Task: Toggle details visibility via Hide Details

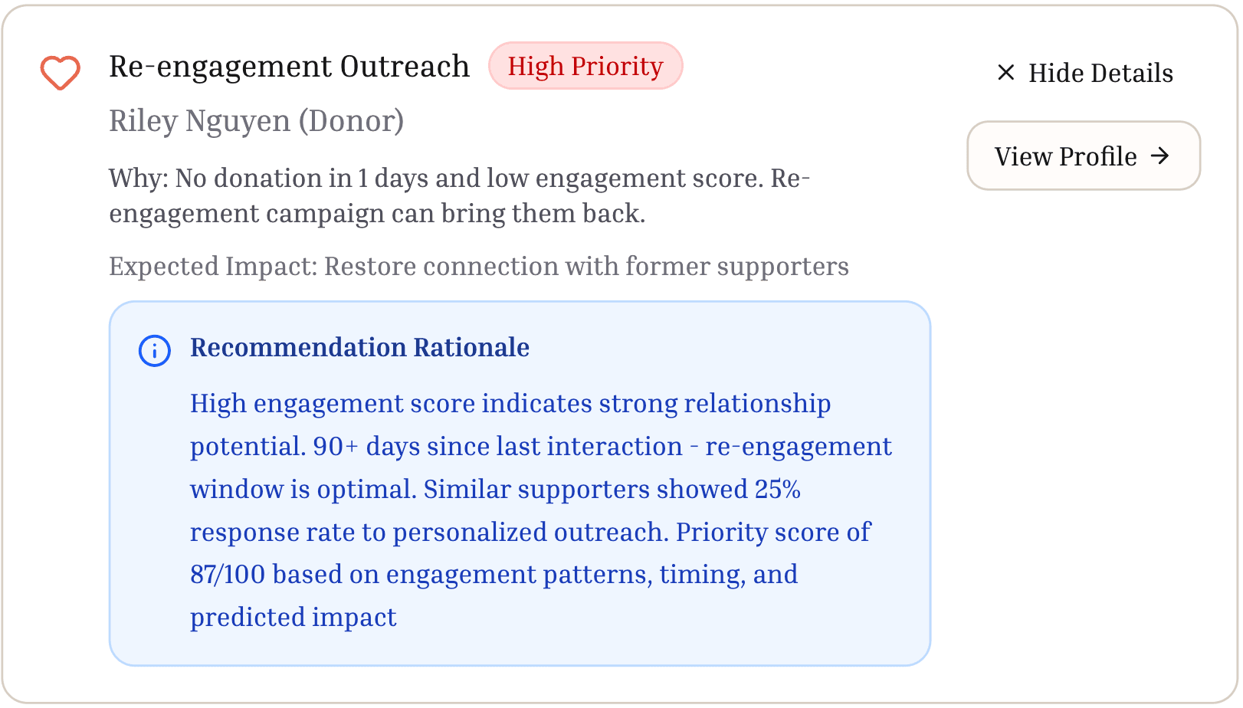Action: click(1083, 73)
